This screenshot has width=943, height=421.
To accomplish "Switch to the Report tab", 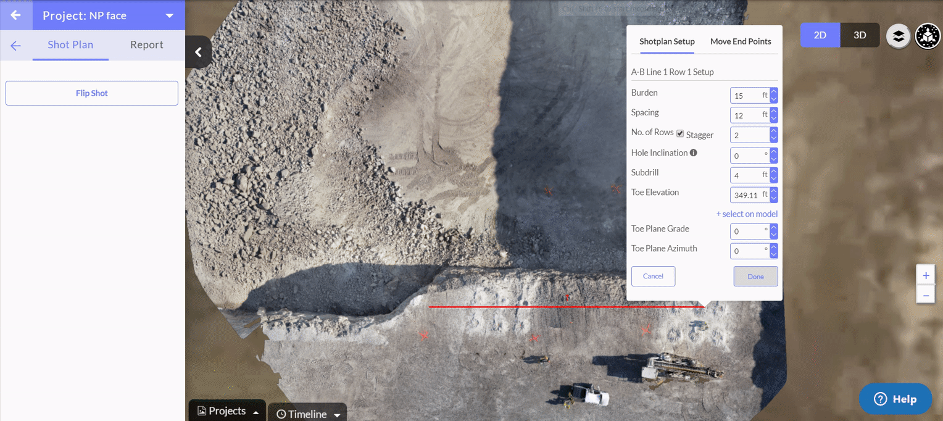I will tap(147, 45).
